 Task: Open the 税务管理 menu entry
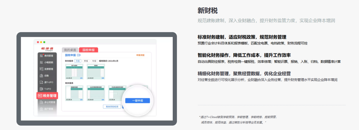(x=47, y=96)
